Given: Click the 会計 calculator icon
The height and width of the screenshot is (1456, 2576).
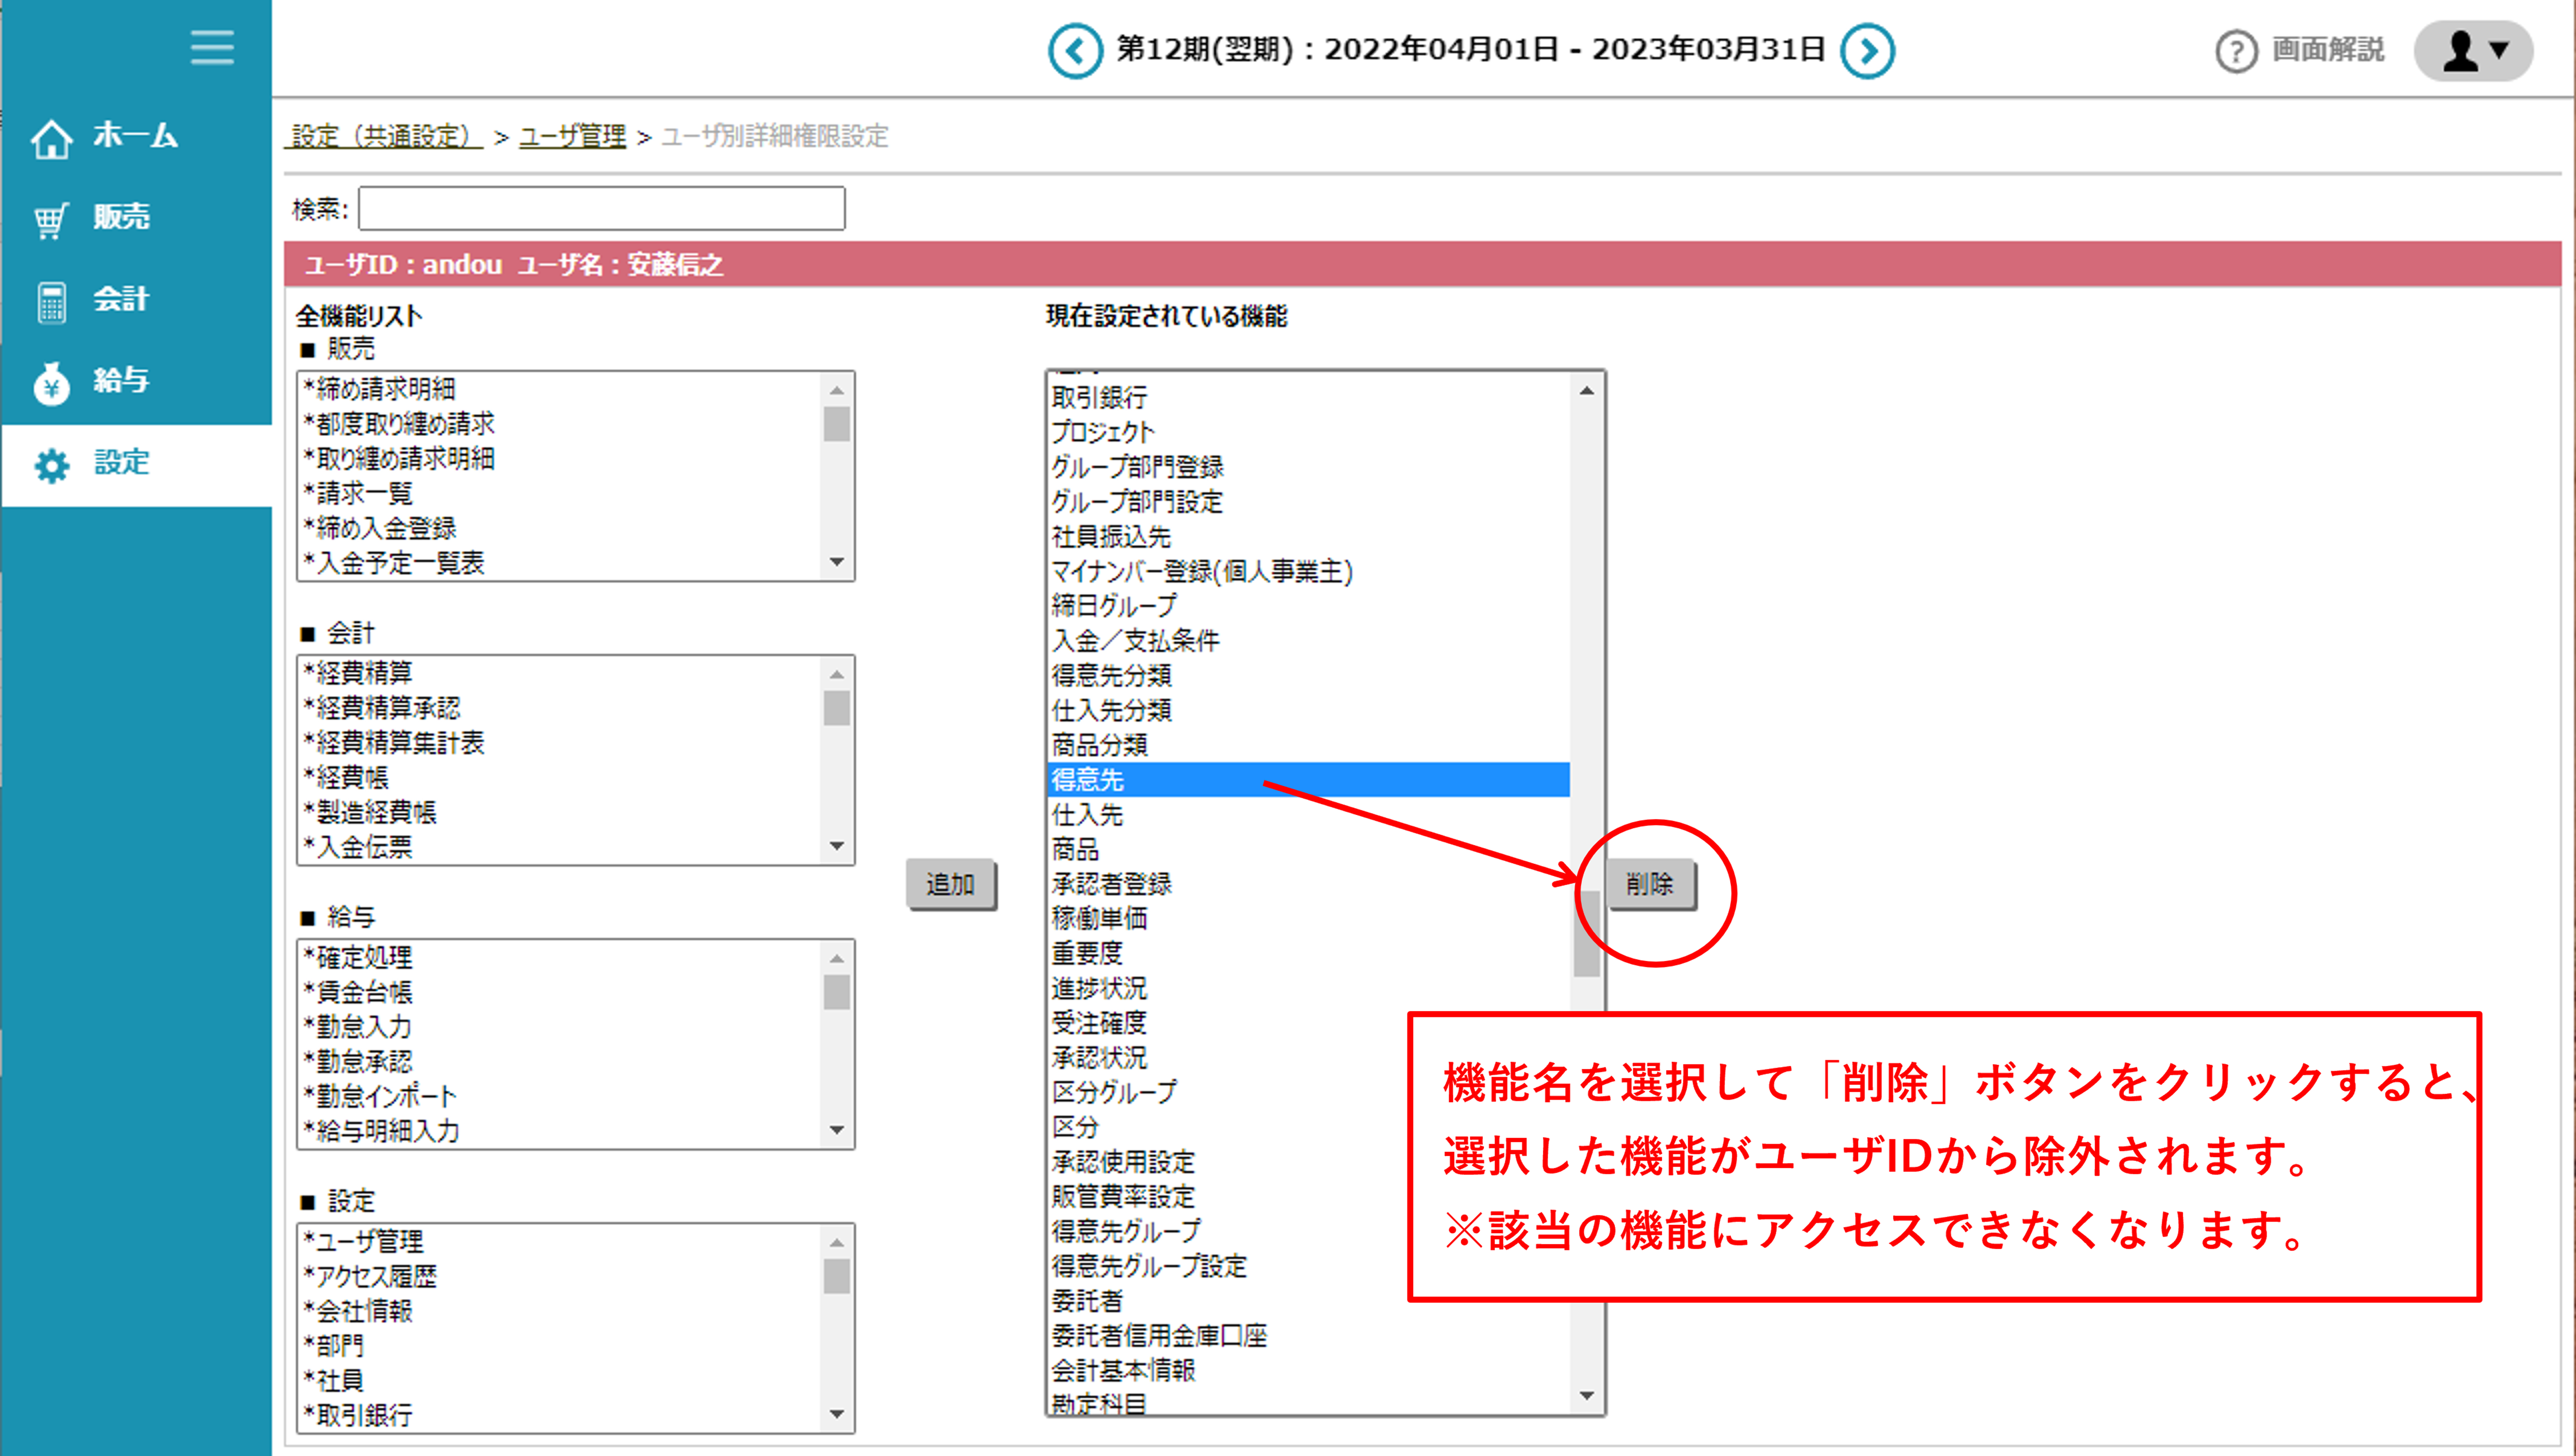Looking at the screenshot, I should (52, 302).
